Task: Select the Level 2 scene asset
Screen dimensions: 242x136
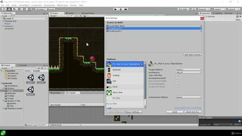Action: coord(41,79)
